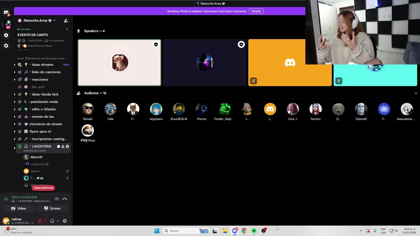Viewport: 420px width, 236px height.
Task: Click the taskbar Buscar search box
Action: tap(186, 231)
